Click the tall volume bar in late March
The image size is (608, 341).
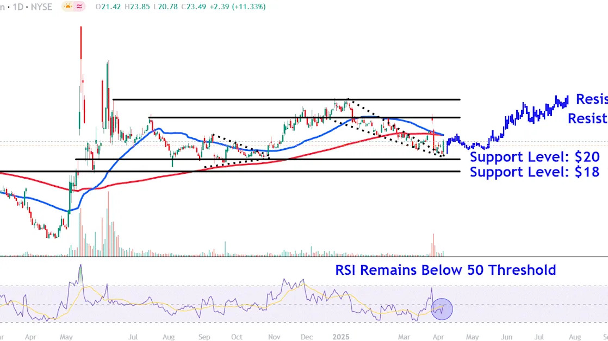(x=433, y=245)
